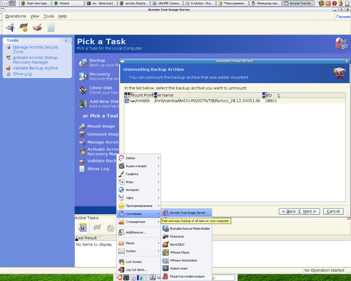Open the Tools menu
Screen dimensions: 351x281
[49, 16]
